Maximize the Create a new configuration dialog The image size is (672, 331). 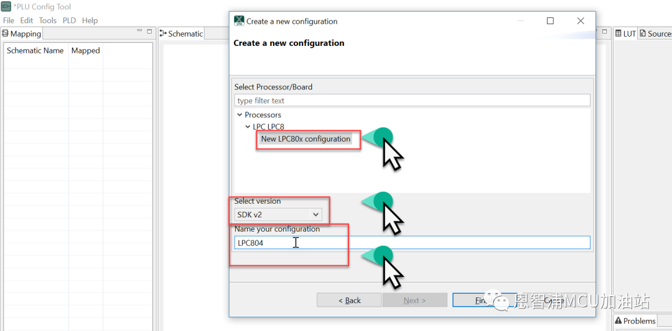click(550, 21)
